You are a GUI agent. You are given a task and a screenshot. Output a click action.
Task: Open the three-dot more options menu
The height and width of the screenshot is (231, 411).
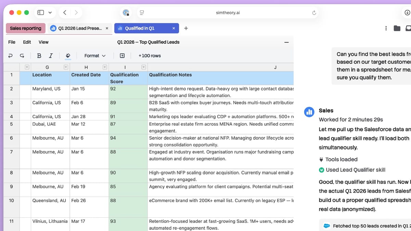click(386, 28)
